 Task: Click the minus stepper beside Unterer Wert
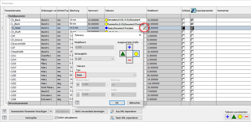[x=78, y=95]
